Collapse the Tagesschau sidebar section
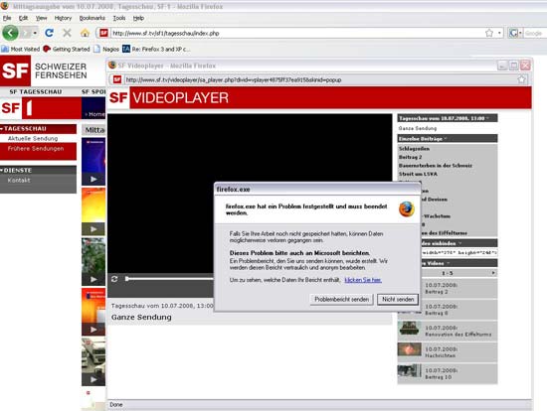The width and height of the screenshot is (547, 411). [x=39, y=128]
